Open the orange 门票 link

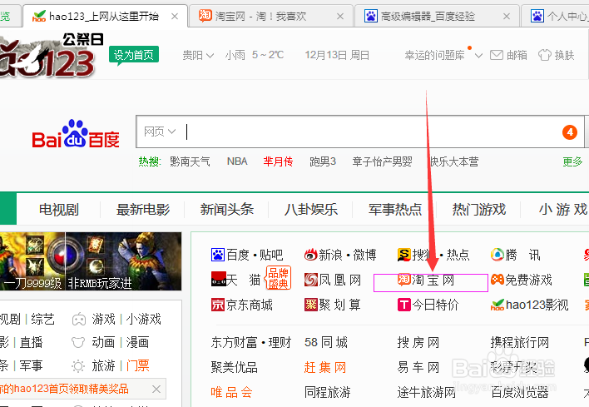pyautogui.click(x=137, y=365)
